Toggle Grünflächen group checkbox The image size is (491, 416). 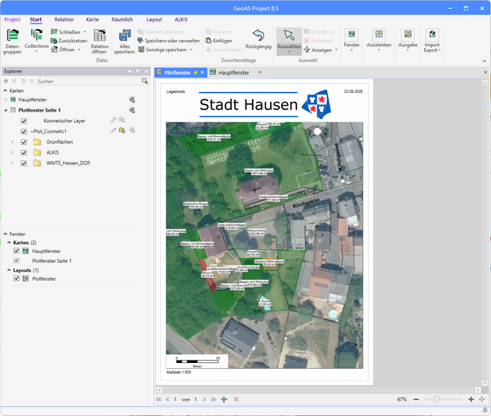click(x=24, y=142)
